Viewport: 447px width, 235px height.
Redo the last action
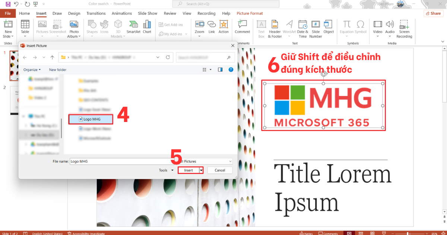coord(27,4)
